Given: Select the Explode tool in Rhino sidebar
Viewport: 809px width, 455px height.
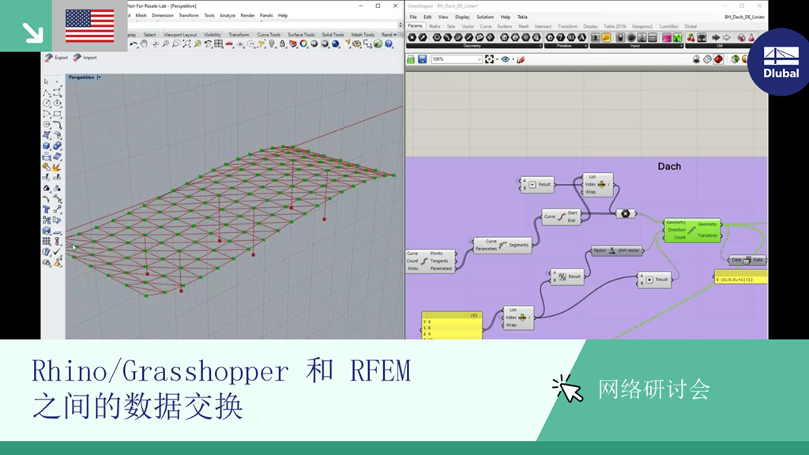Looking at the screenshot, I should 57,167.
